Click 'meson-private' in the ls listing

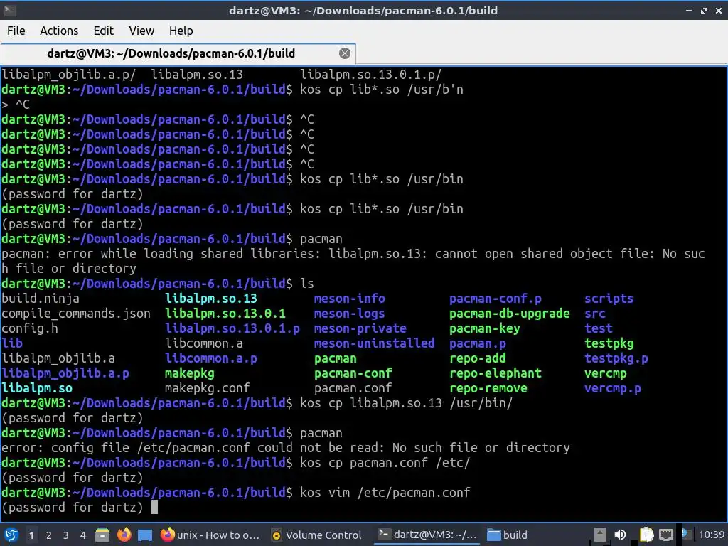click(360, 328)
